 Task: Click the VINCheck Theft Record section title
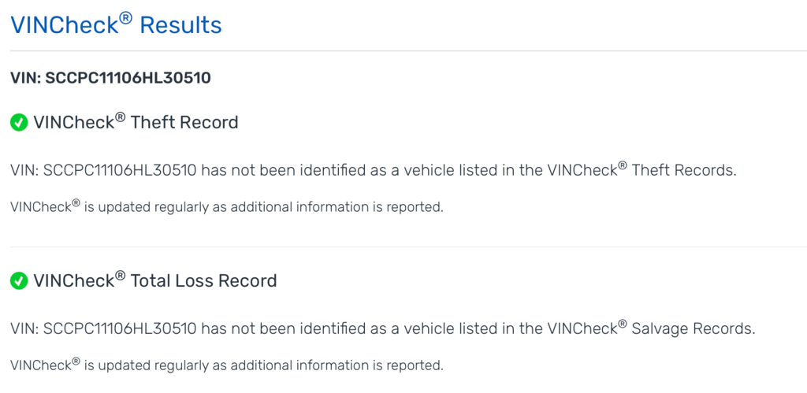pos(136,123)
